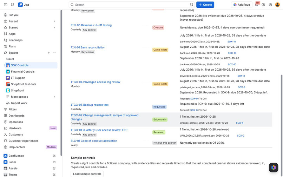Click the Financial Controls space icon
The image size is (283, 177).
tap(8, 72)
